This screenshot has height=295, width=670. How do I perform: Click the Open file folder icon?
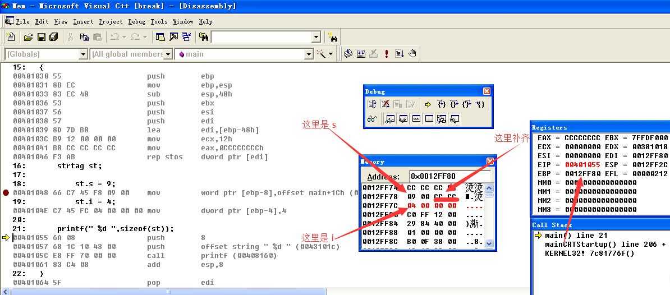coord(28,37)
